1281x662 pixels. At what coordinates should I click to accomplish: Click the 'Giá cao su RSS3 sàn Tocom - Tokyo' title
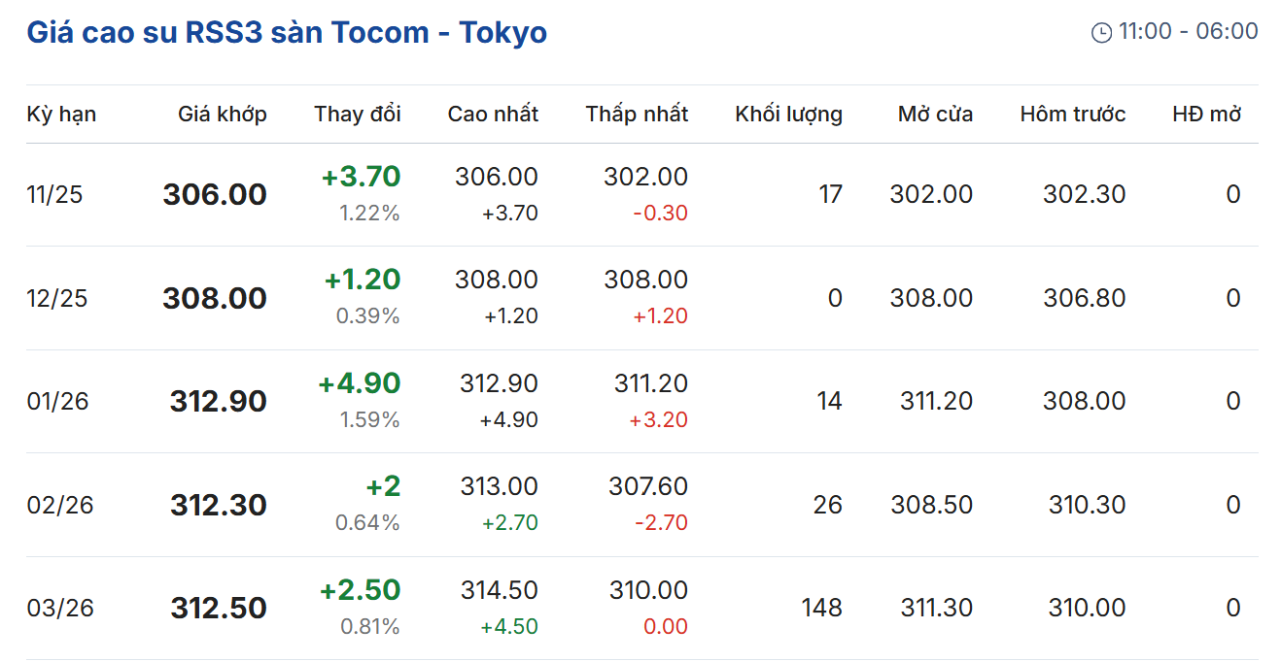(x=287, y=32)
